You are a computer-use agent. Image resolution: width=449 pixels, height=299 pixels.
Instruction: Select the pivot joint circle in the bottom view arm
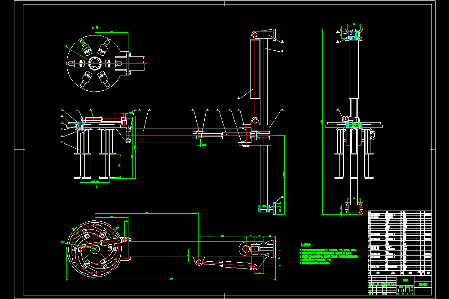tap(246, 249)
